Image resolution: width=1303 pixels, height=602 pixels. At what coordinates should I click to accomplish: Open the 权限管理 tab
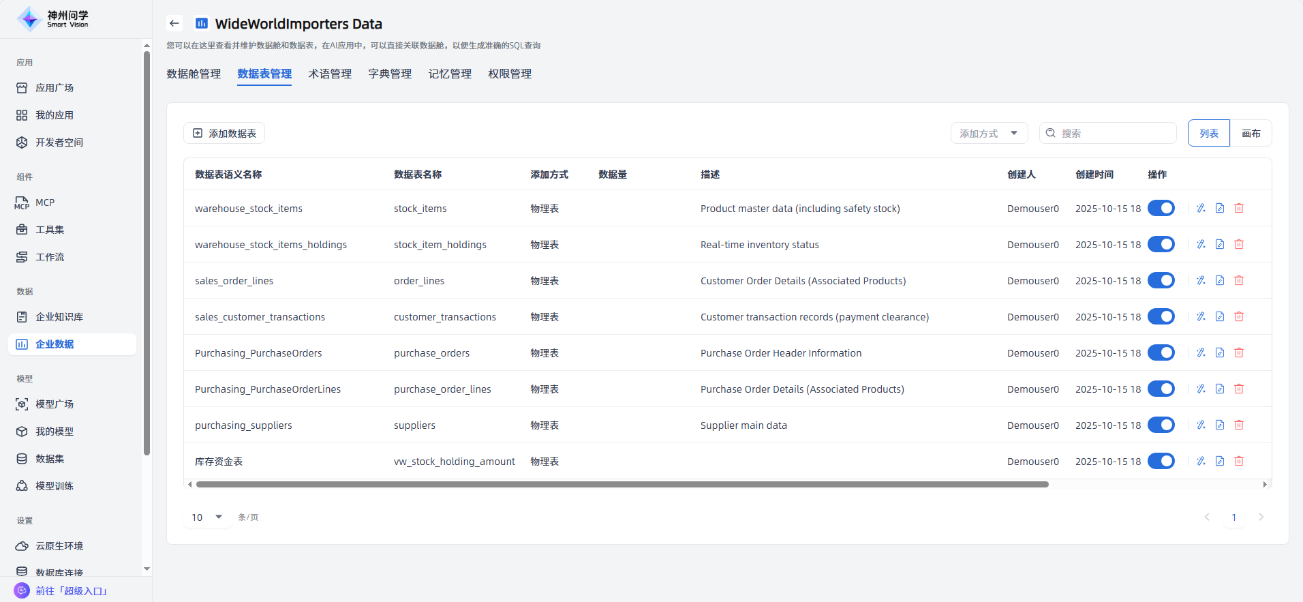click(x=510, y=74)
